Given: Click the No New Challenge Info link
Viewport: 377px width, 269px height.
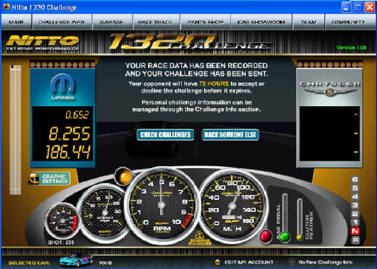Looking at the screenshot, I should point(325,262).
